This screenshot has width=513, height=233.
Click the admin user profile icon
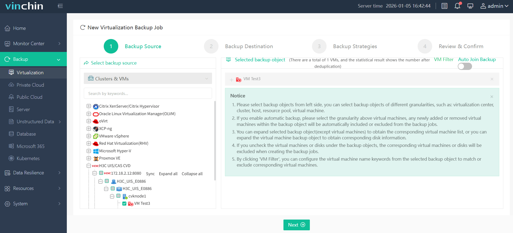tap(483, 6)
